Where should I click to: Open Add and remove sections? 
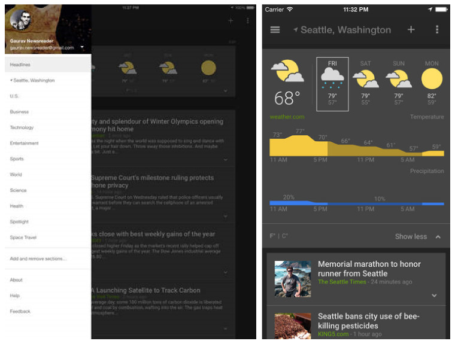point(38,259)
